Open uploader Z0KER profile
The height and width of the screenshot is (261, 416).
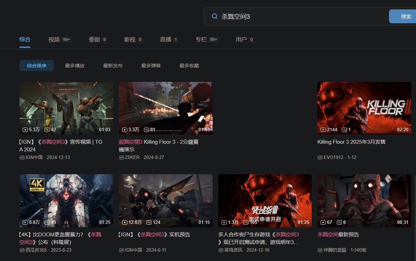click(x=133, y=157)
